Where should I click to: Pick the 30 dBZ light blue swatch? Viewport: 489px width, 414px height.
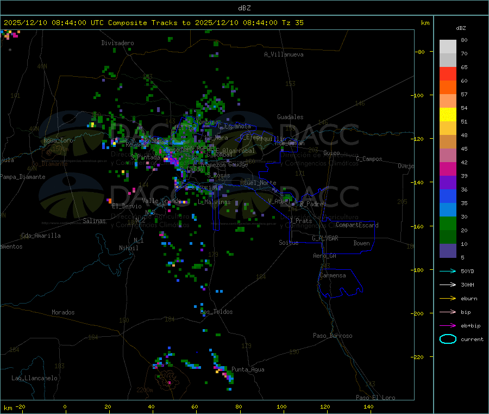pos(448,210)
